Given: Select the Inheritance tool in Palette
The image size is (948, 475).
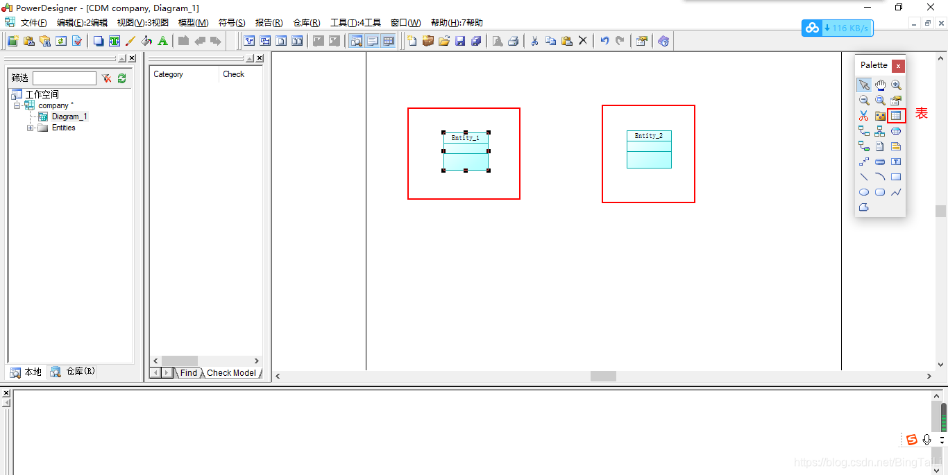Looking at the screenshot, I should (880, 131).
